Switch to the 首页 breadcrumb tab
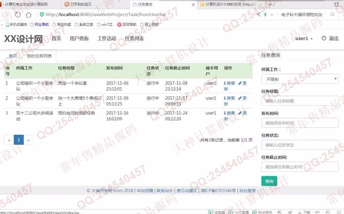The height and width of the screenshot is (214, 344). pos(13,56)
